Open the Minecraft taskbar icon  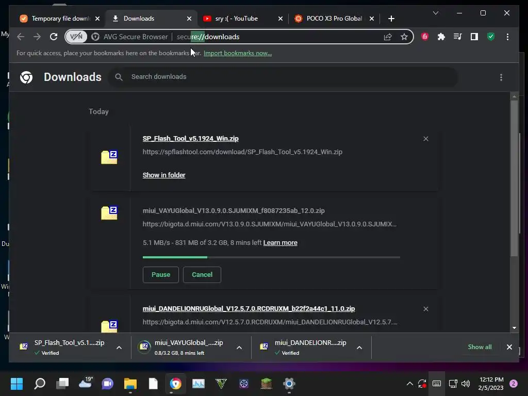[x=267, y=384]
